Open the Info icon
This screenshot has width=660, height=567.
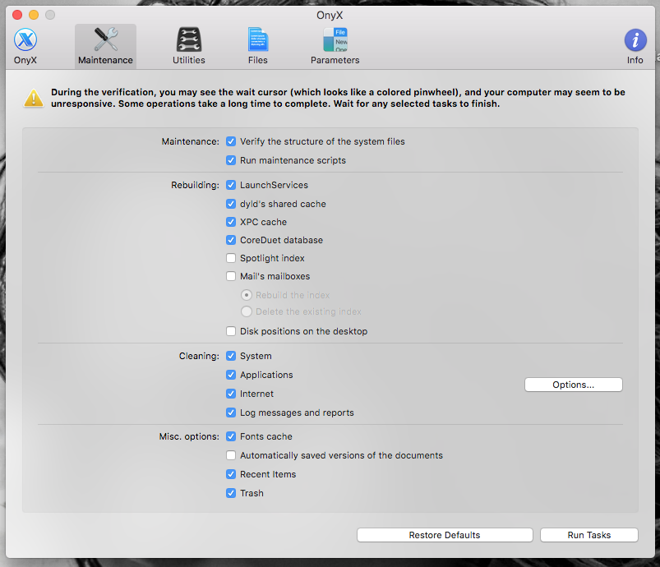point(635,46)
